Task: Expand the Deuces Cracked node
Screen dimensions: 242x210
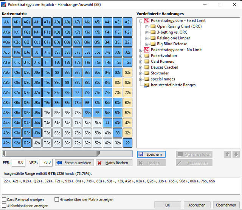Action: point(141,68)
